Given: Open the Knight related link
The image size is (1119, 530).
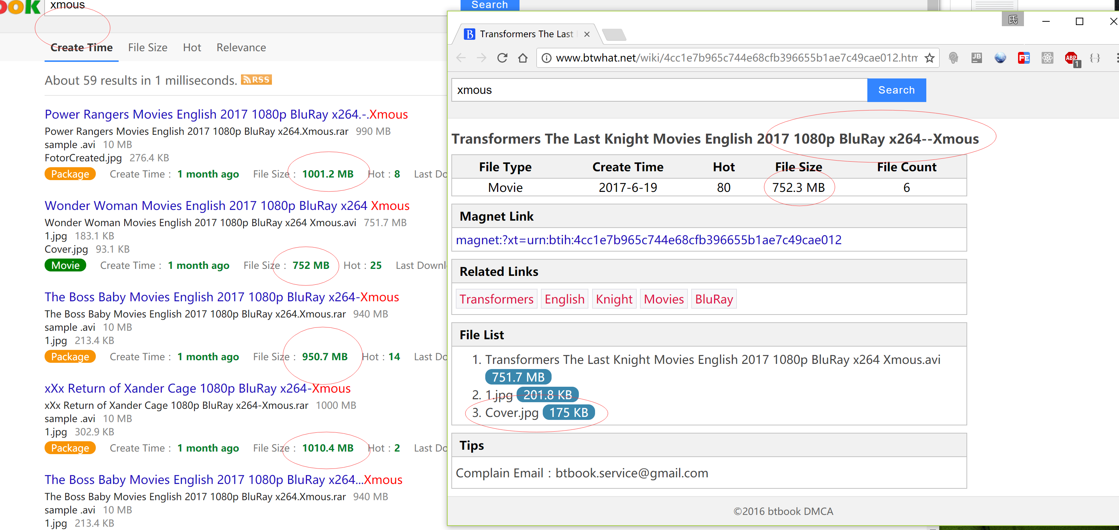Looking at the screenshot, I should coord(614,299).
